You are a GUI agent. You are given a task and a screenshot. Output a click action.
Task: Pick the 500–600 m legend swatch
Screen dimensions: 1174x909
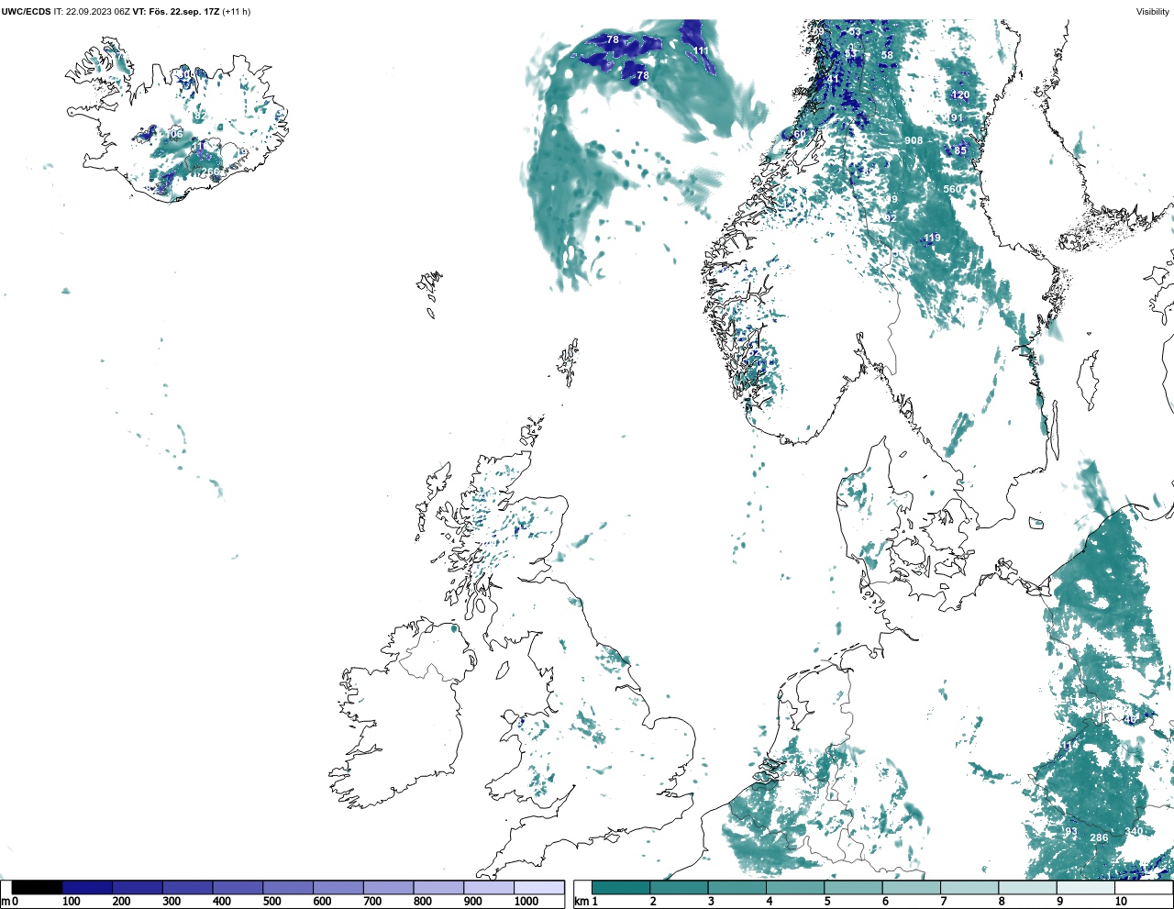tap(288, 887)
